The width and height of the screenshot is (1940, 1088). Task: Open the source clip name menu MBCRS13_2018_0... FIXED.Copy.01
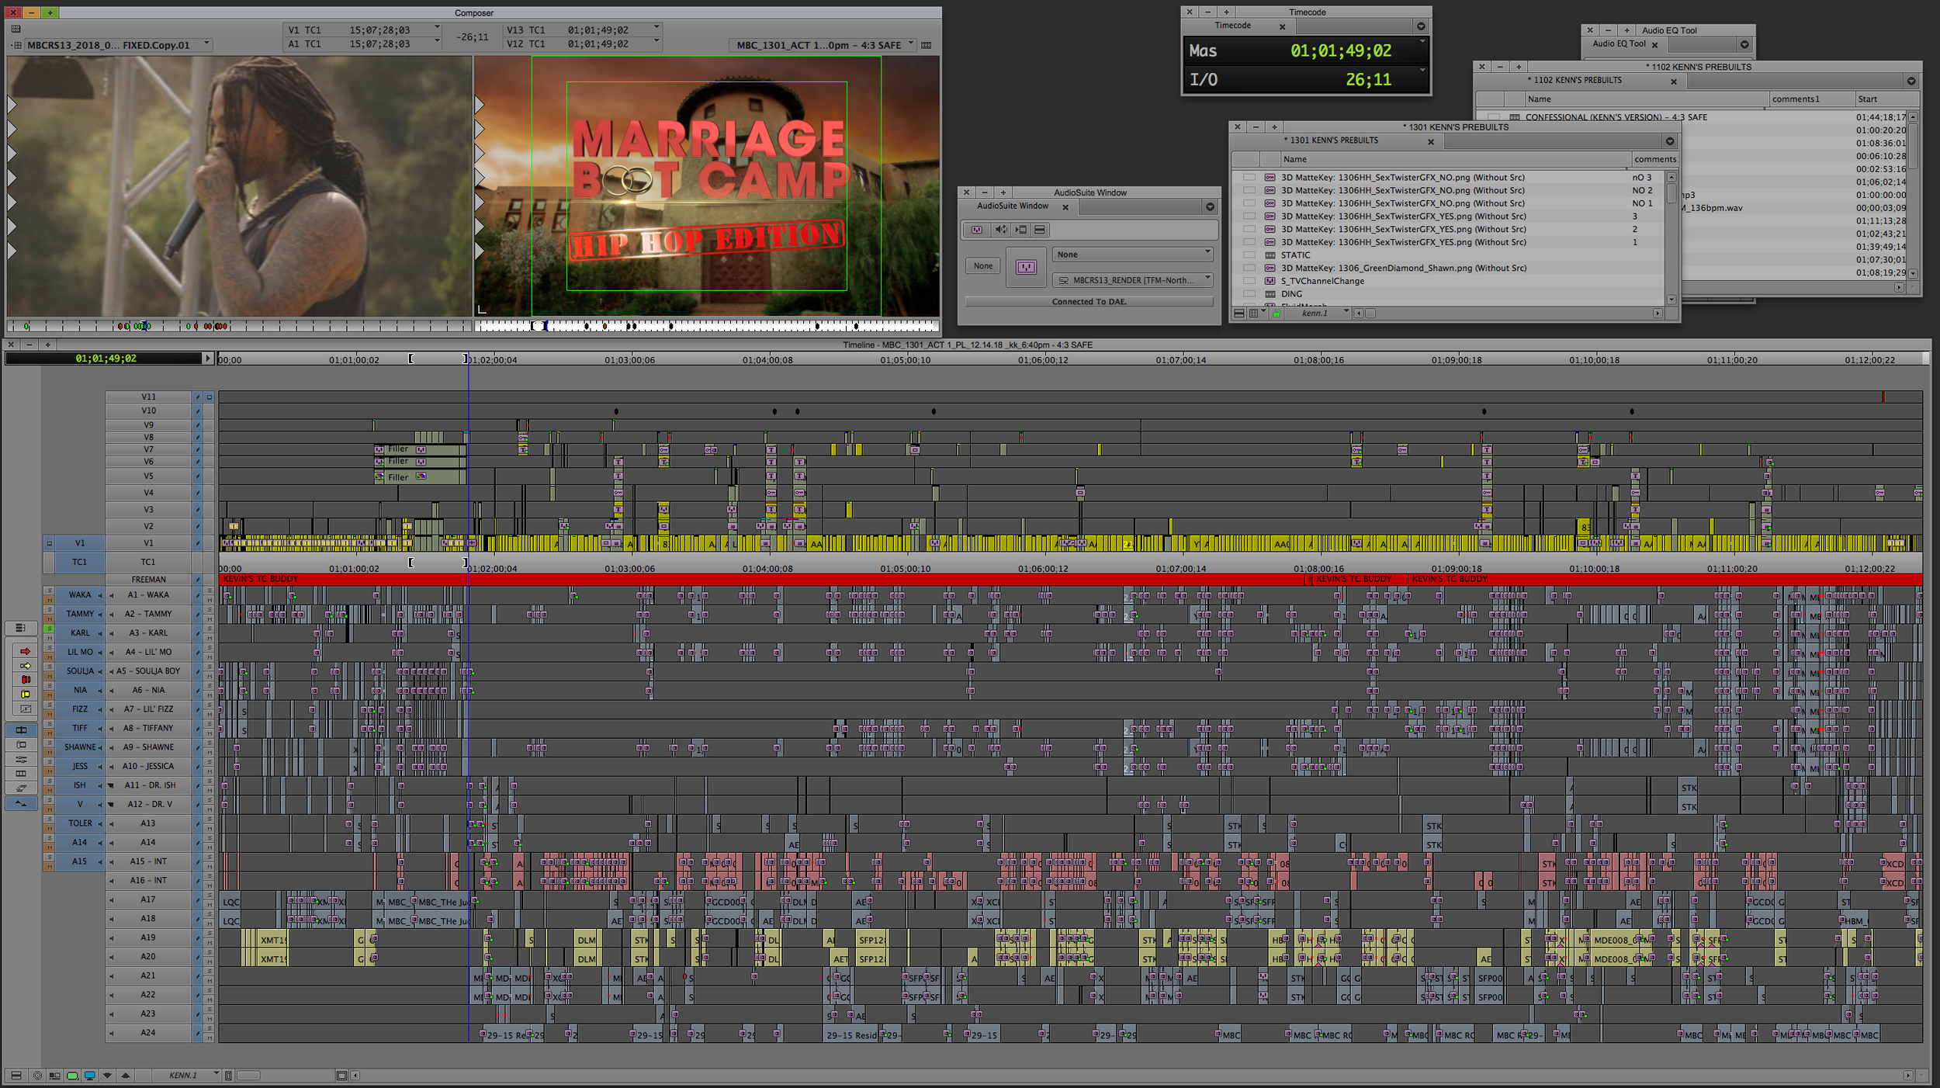pyautogui.click(x=118, y=45)
